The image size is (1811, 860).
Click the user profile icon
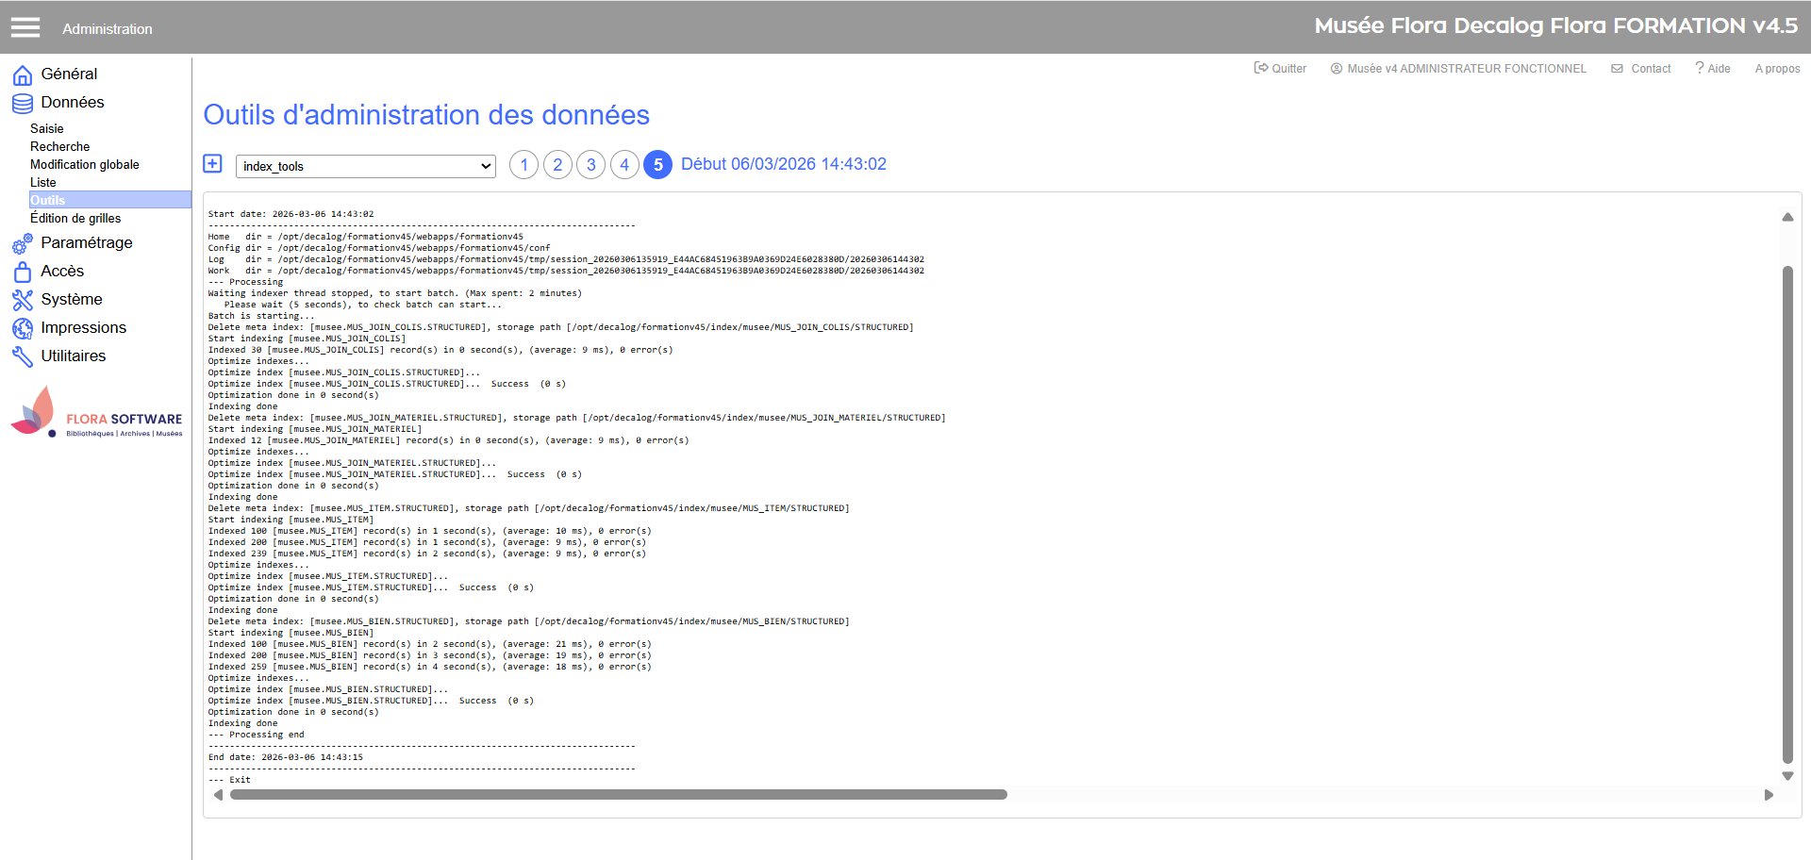[x=1337, y=69]
